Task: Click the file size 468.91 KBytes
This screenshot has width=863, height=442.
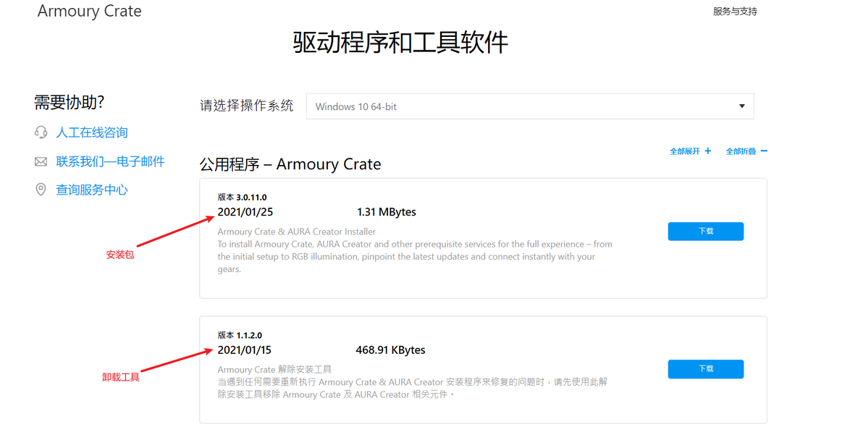Action: [390, 350]
